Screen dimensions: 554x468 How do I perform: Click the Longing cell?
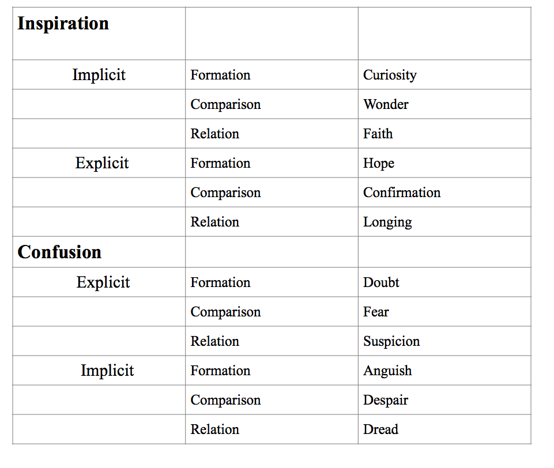tap(444, 222)
